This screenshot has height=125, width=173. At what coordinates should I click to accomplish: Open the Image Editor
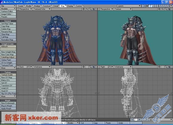(x=8, y=14)
